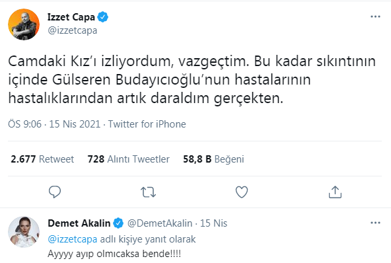Click the @izzetcapa mention in the reply

pyautogui.click(x=72, y=239)
